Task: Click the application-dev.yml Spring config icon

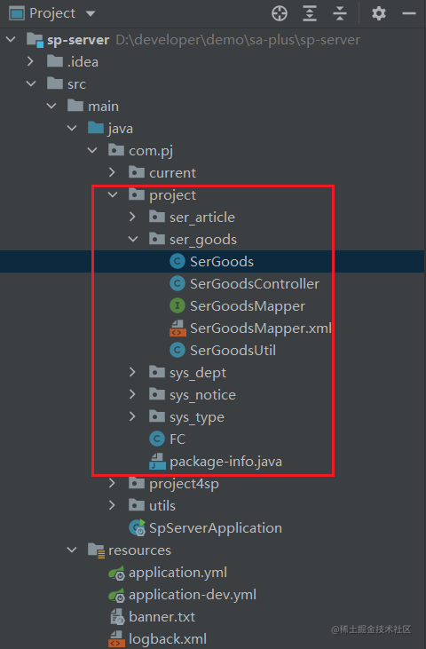Action: coord(116,595)
